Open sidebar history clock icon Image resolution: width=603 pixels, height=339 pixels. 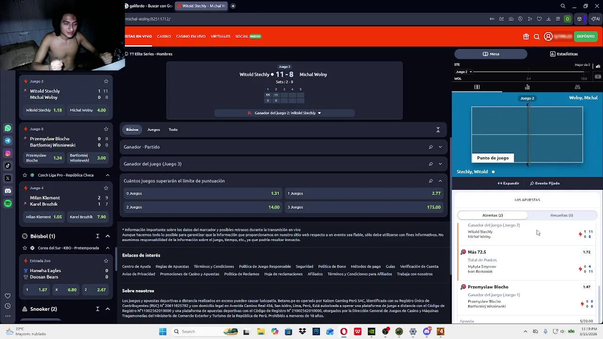pos(8,306)
